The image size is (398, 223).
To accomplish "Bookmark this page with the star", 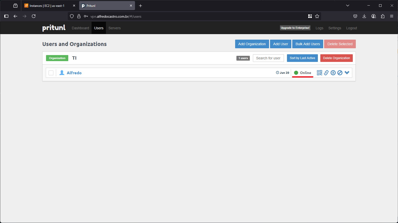I will (x=317, y=16).
